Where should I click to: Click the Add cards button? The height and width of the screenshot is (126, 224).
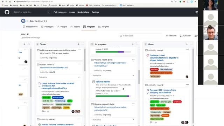click(171, 36)
